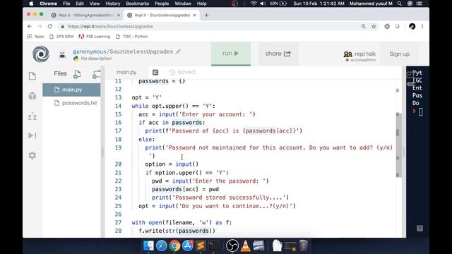Click the repl.it address bar URL
452x254 pixels.
110,27
